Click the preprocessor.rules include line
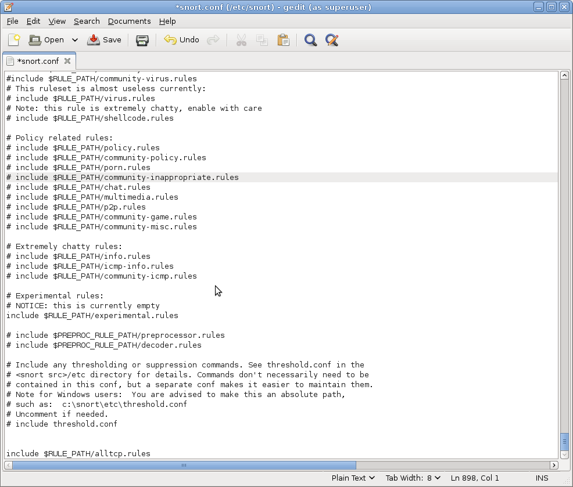The width and height of the screenshot is (573, 487). [116, 335]
